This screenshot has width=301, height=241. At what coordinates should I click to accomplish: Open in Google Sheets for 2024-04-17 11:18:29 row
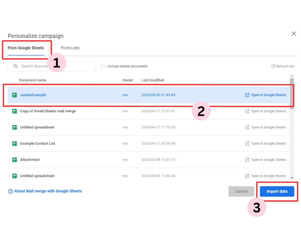pyautogui.click(x=265, y=127)
